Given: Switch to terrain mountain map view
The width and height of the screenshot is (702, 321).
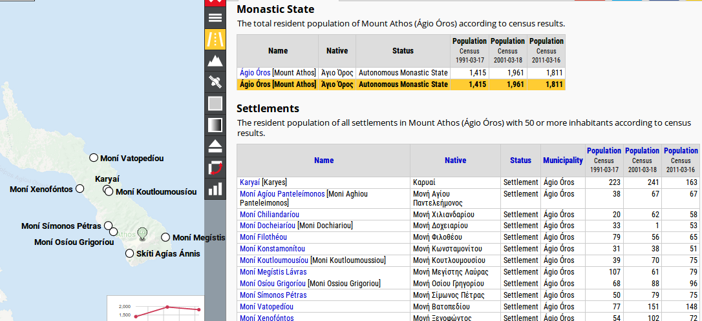Looking at the screenshot, I should 215,61.
